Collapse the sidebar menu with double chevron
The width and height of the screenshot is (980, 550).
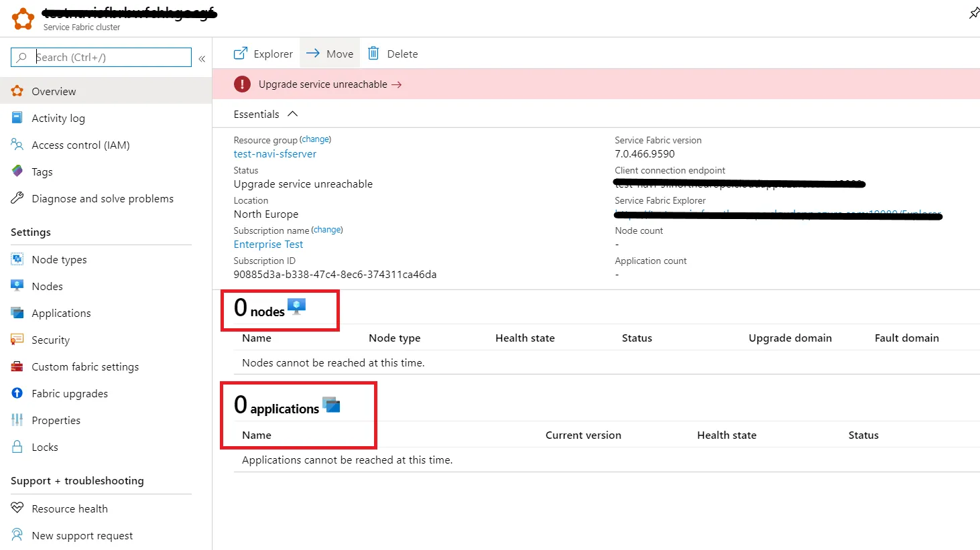click(202, 59)
